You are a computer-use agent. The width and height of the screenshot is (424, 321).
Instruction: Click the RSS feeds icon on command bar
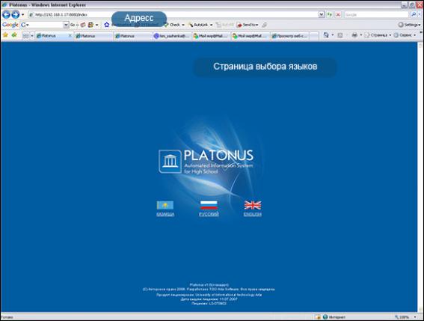[x=340, y=35]
